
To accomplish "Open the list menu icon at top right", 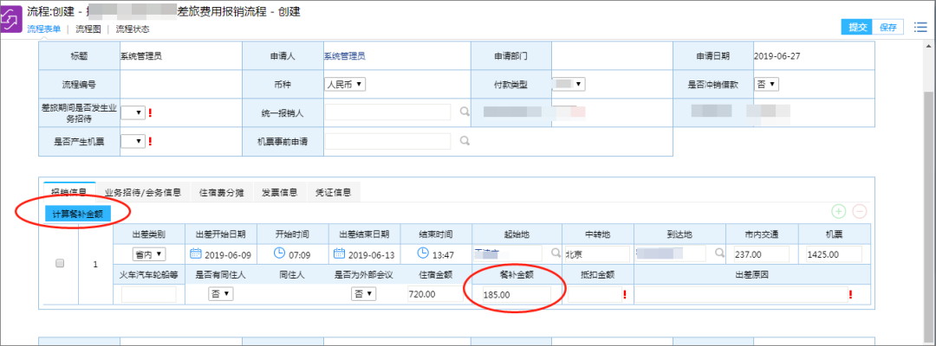I will 920,27.
